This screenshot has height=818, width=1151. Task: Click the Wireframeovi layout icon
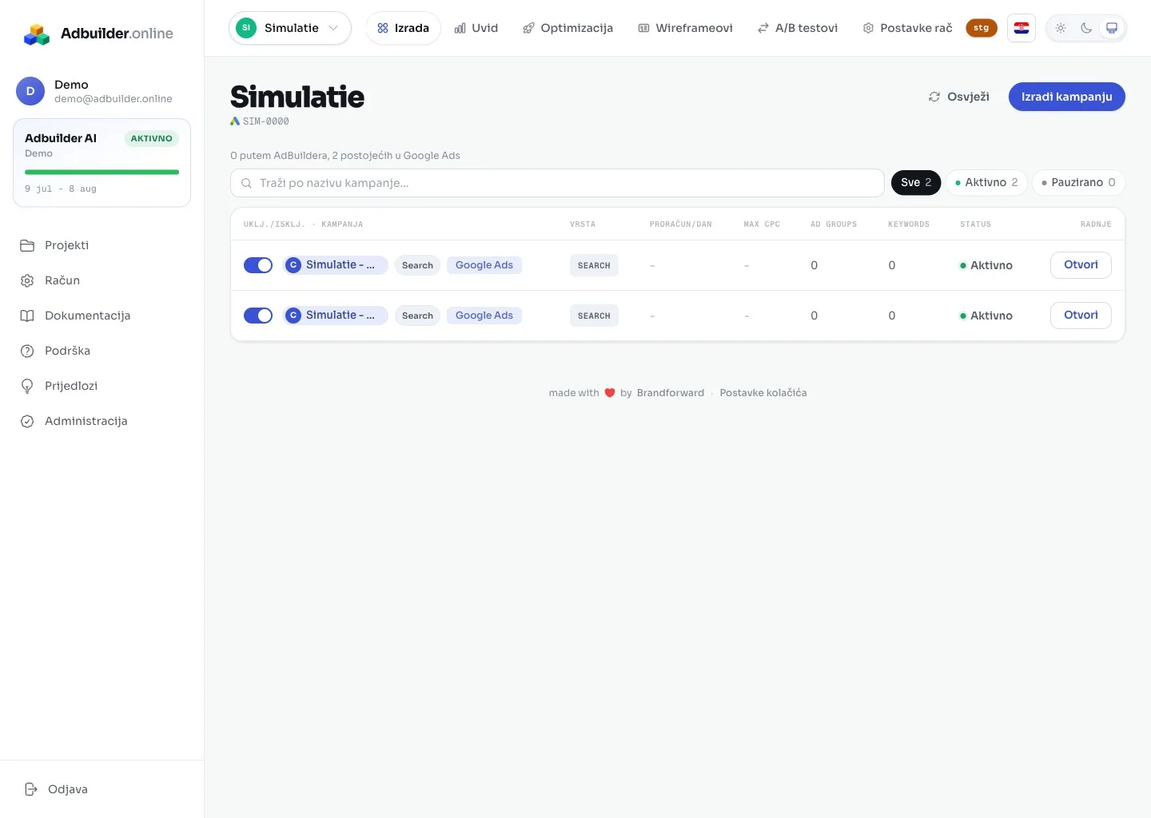point(643,28)
